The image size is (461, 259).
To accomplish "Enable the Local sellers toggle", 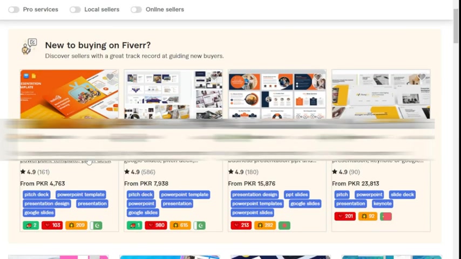I will [x=75, y=10].
